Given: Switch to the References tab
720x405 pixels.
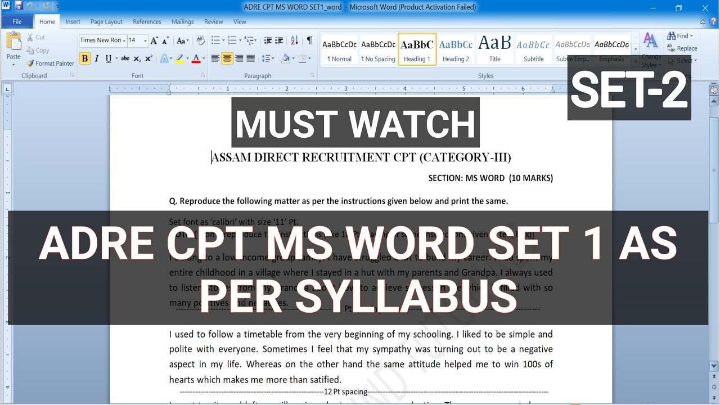Looking at the screenshot, I should [147, 21].
